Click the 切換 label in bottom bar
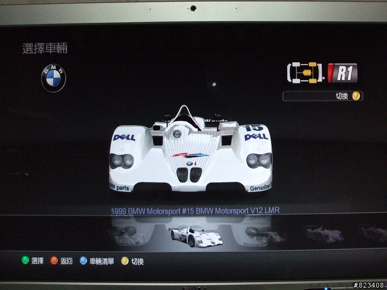Viewport: 387px width, 290px height. coord(137,262)
